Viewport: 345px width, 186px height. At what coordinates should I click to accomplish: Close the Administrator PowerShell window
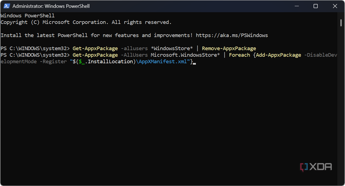pyautogui.click(x=335, y=6)
